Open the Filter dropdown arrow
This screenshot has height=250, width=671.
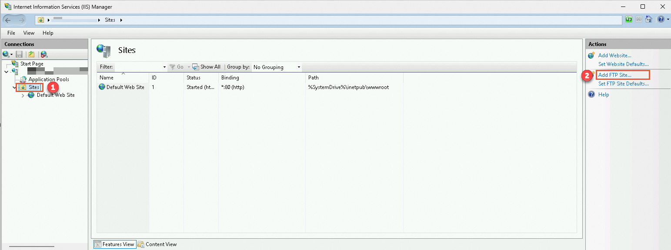click(164, 67)
